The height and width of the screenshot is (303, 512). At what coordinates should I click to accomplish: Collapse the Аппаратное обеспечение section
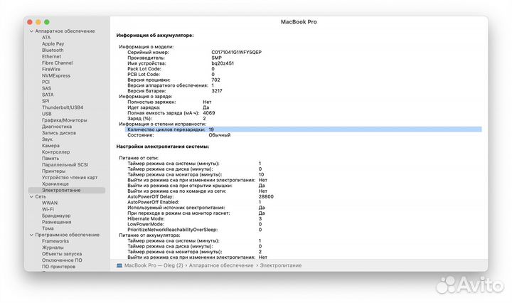click(x=31, y=31)
